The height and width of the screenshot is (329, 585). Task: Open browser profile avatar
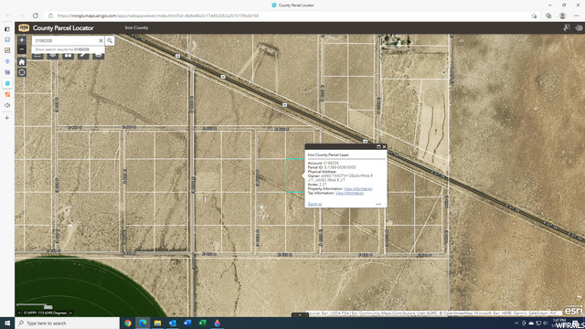point(562,16)
